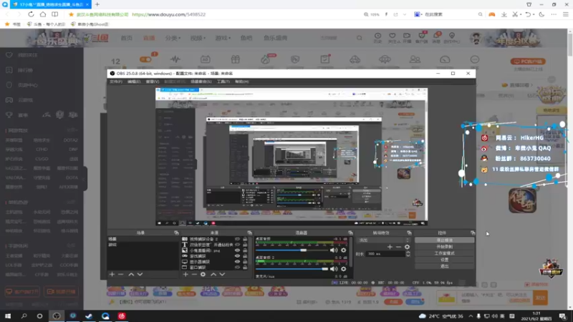573x322 pixels.
Task: Open settings gear for first desktop audio
Action: [344, 250]
